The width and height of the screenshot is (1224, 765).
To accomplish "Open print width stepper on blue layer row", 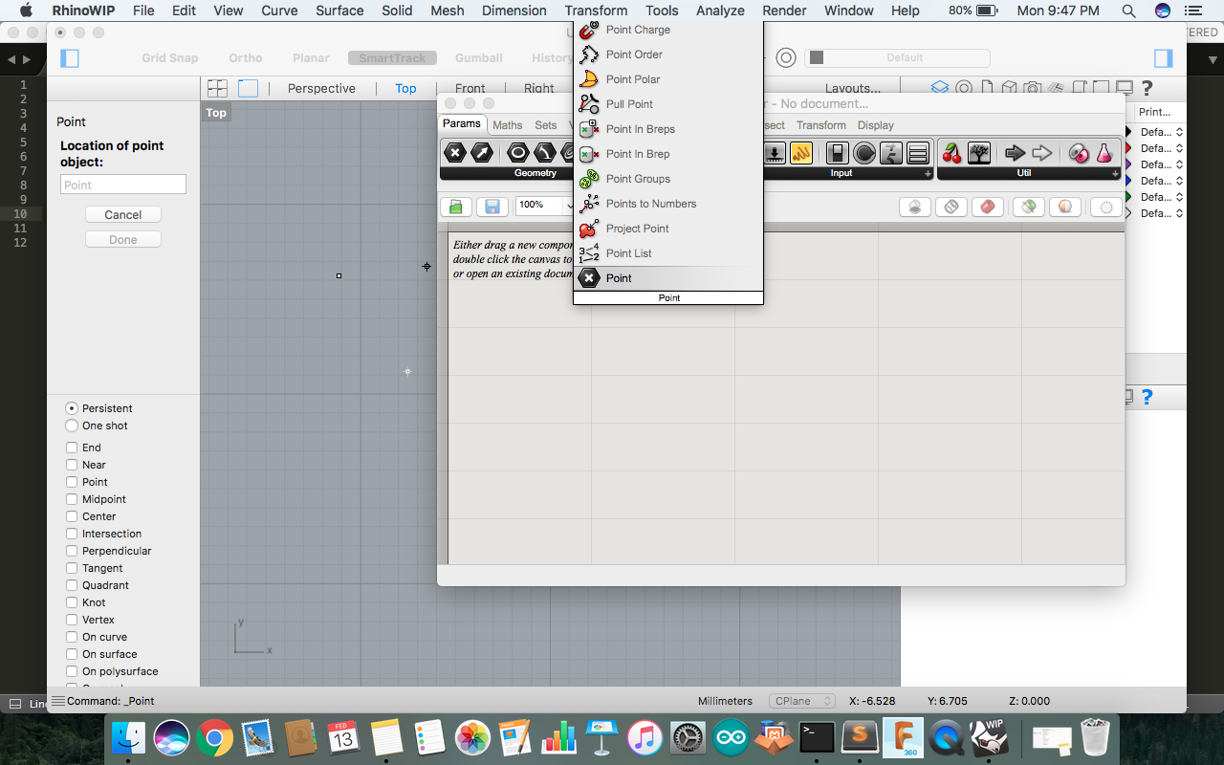I will pos(1179,181).
